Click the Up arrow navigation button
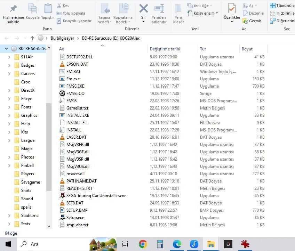 [x=32, y=38]
